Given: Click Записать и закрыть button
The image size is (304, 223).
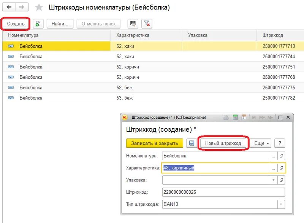Looking at the screenshot, I should click(155, 143).
